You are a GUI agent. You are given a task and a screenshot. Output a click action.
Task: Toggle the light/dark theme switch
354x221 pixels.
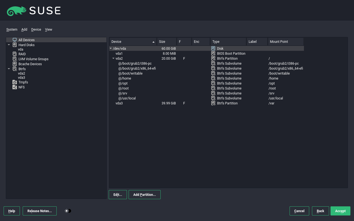pyautogui.click(x=68, y=211)
